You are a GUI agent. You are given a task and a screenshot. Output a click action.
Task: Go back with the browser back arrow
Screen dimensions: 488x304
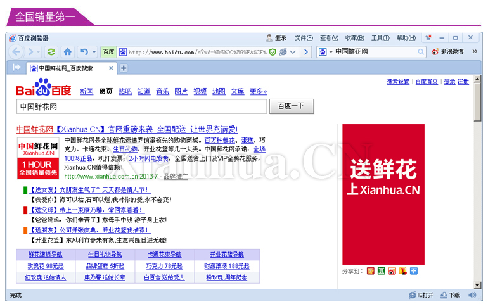tap(16, 52)
